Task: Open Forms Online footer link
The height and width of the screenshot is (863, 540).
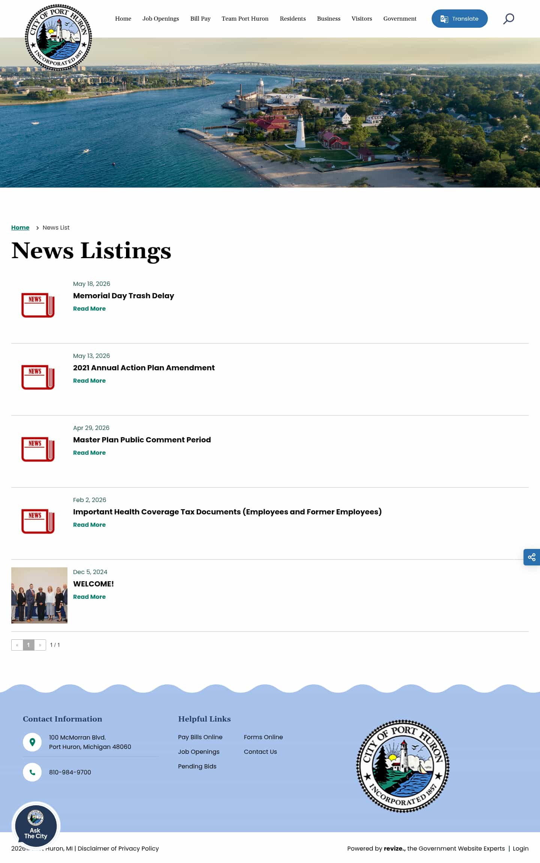Action: 263,737
